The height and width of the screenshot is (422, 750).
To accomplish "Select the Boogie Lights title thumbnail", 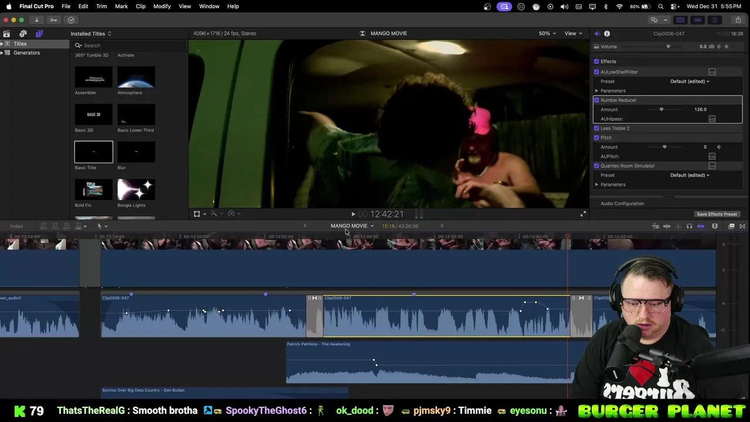I will point(136,189).
